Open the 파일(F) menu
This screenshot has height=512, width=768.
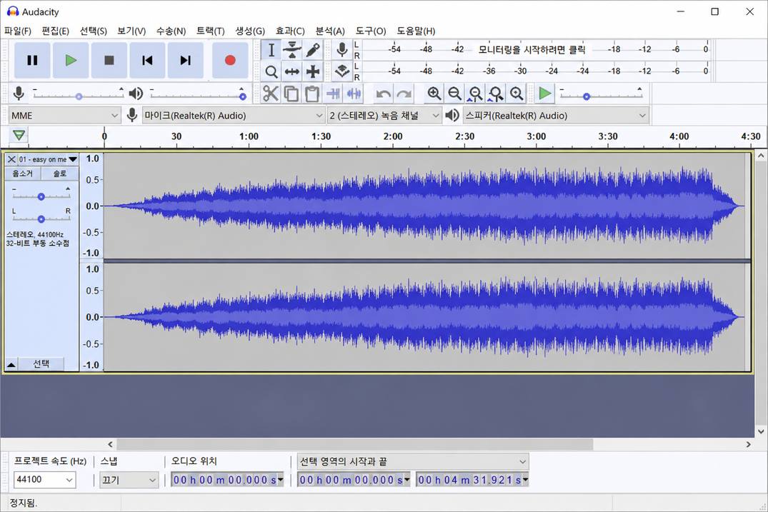click(18, 31)
